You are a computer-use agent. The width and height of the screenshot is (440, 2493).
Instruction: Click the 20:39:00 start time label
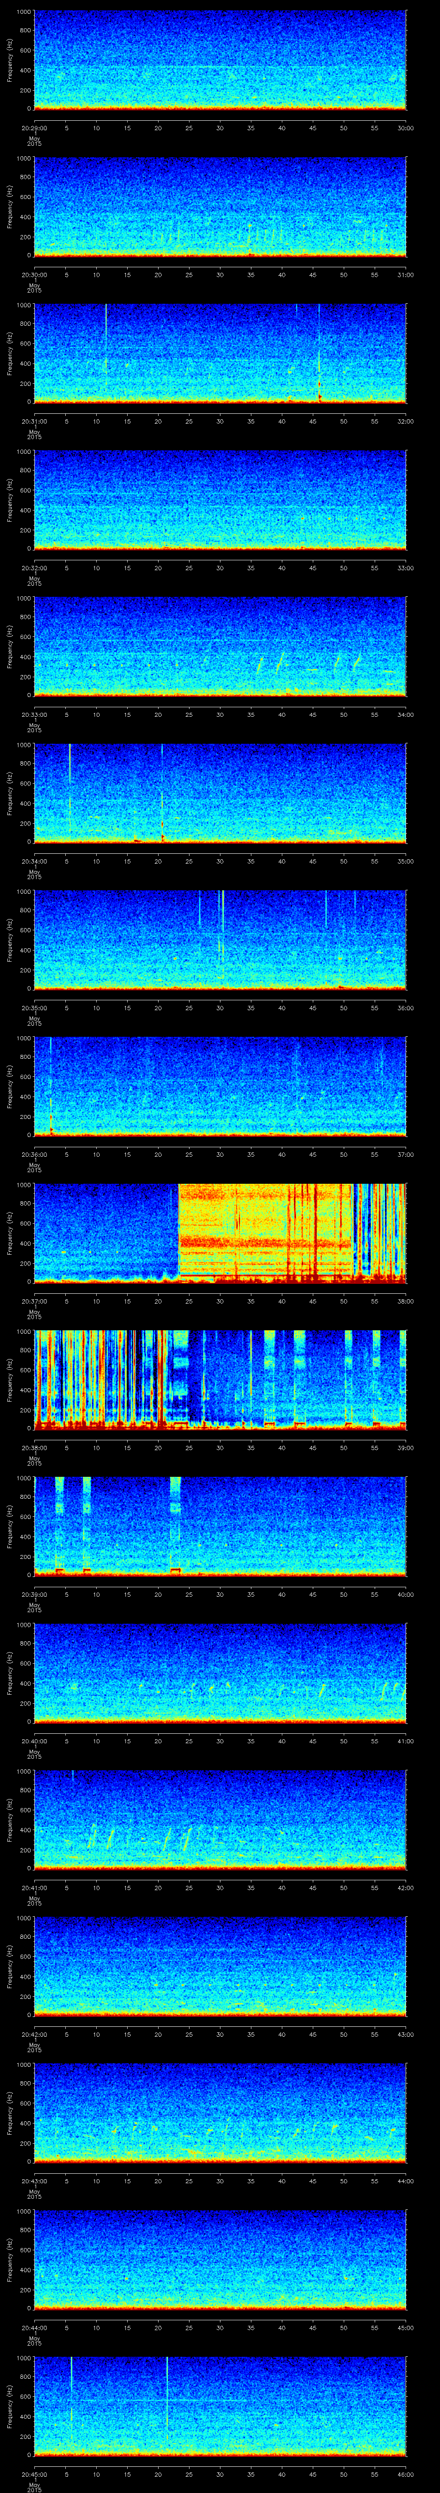click(34, 1594)
